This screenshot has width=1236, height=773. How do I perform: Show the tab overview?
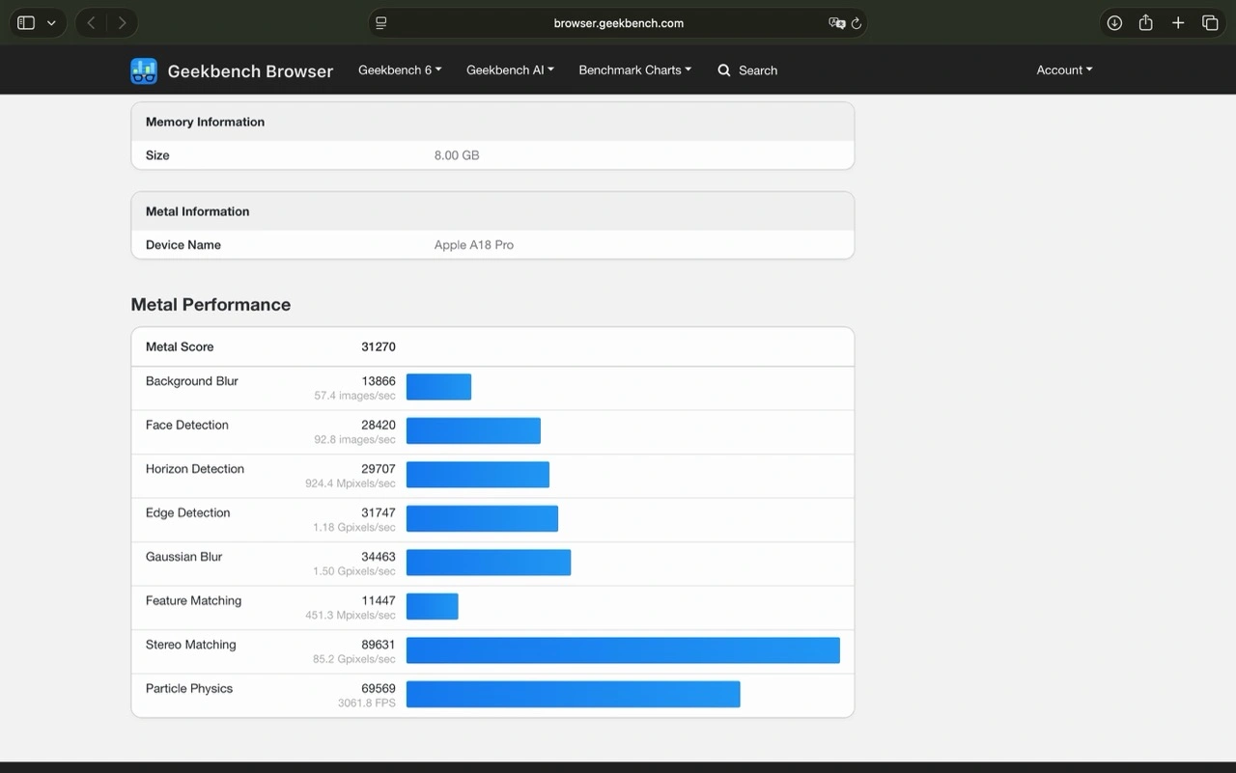(1210, 23)
